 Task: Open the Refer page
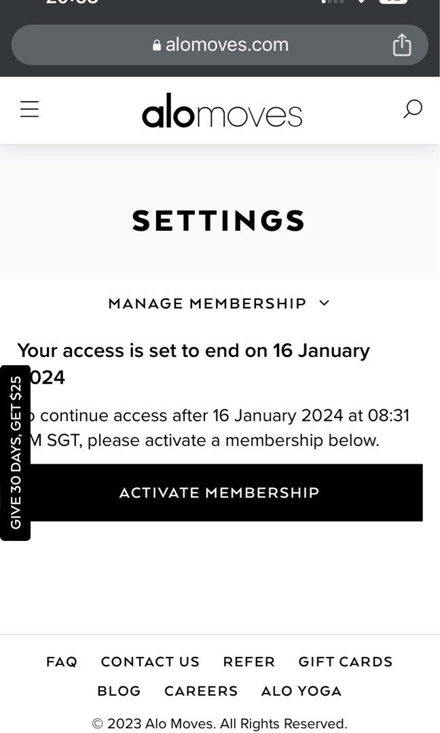coord(249,662)
